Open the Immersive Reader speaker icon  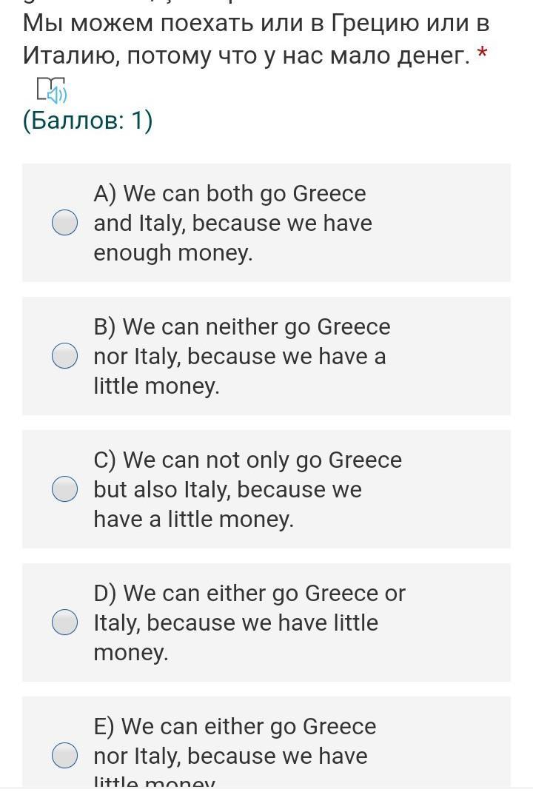click(52, 91)
